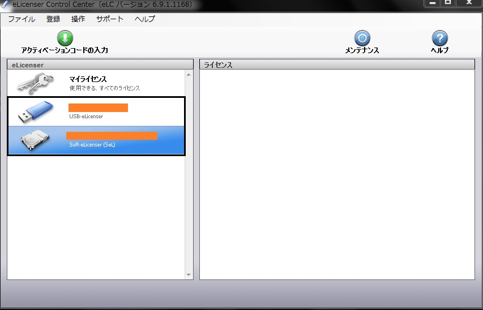Select マイライセンス entry text

(x=88, y=79)
